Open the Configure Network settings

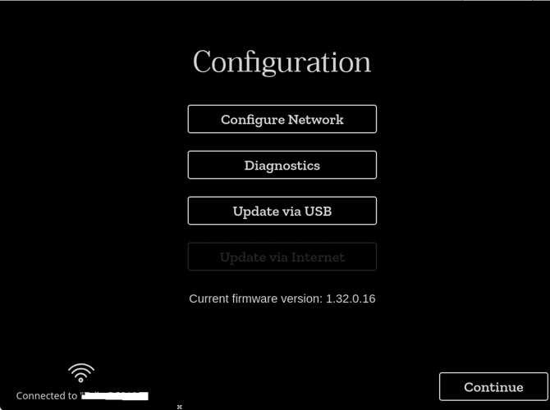click(x=282, y=119)
